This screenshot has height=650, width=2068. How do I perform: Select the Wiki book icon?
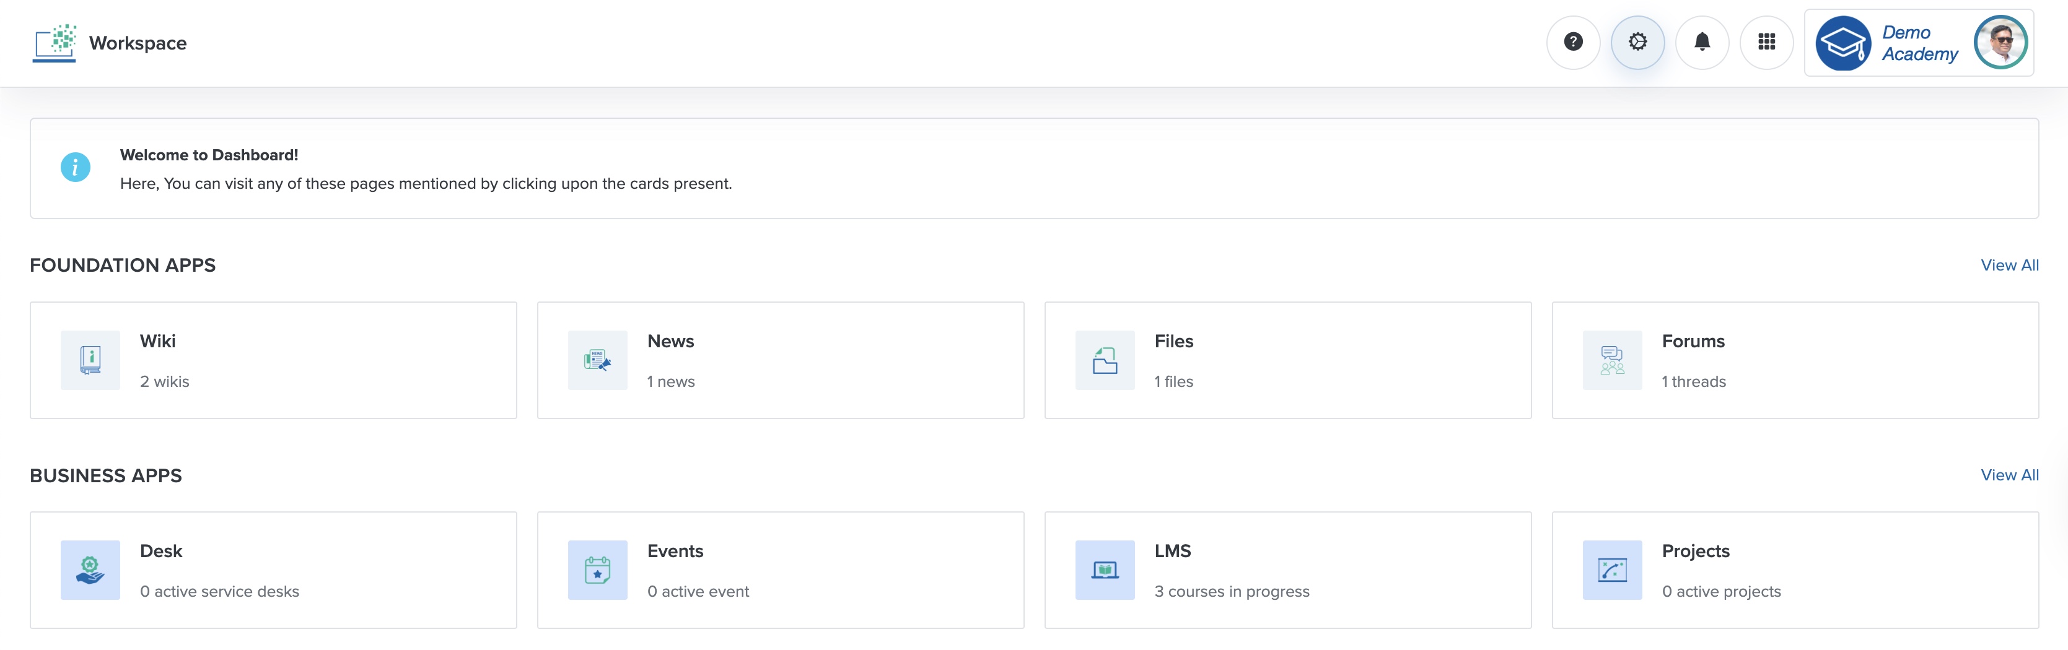point(90,360)
